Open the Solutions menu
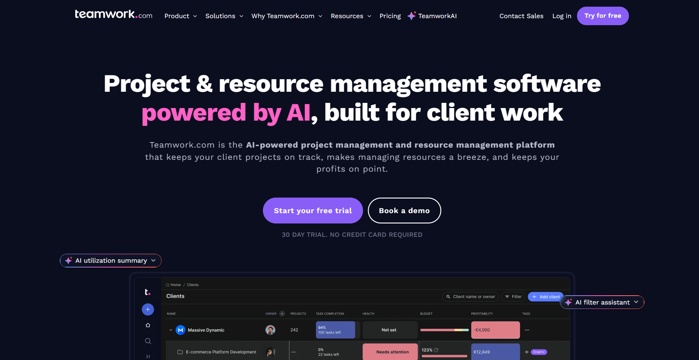 point(224,16)
